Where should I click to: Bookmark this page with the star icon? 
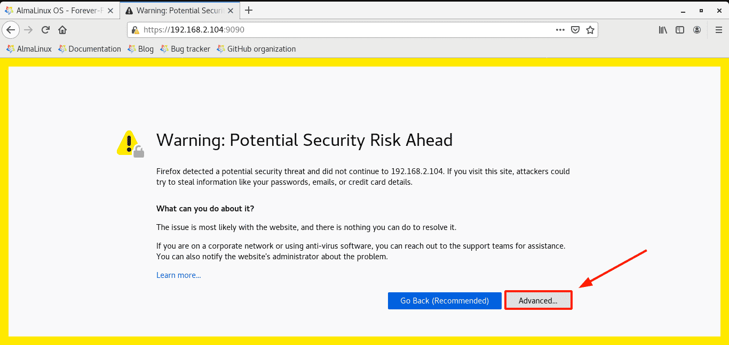point(590,30)
